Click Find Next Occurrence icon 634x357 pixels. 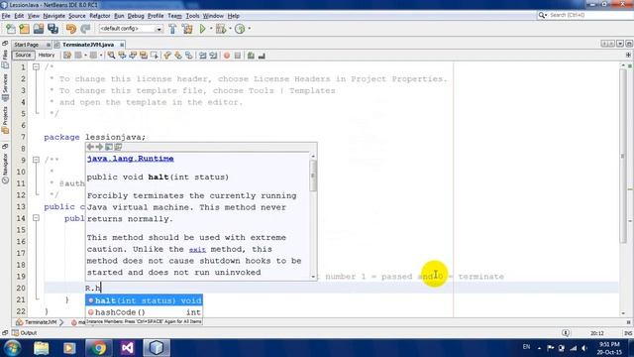click(x=133, y=56)
